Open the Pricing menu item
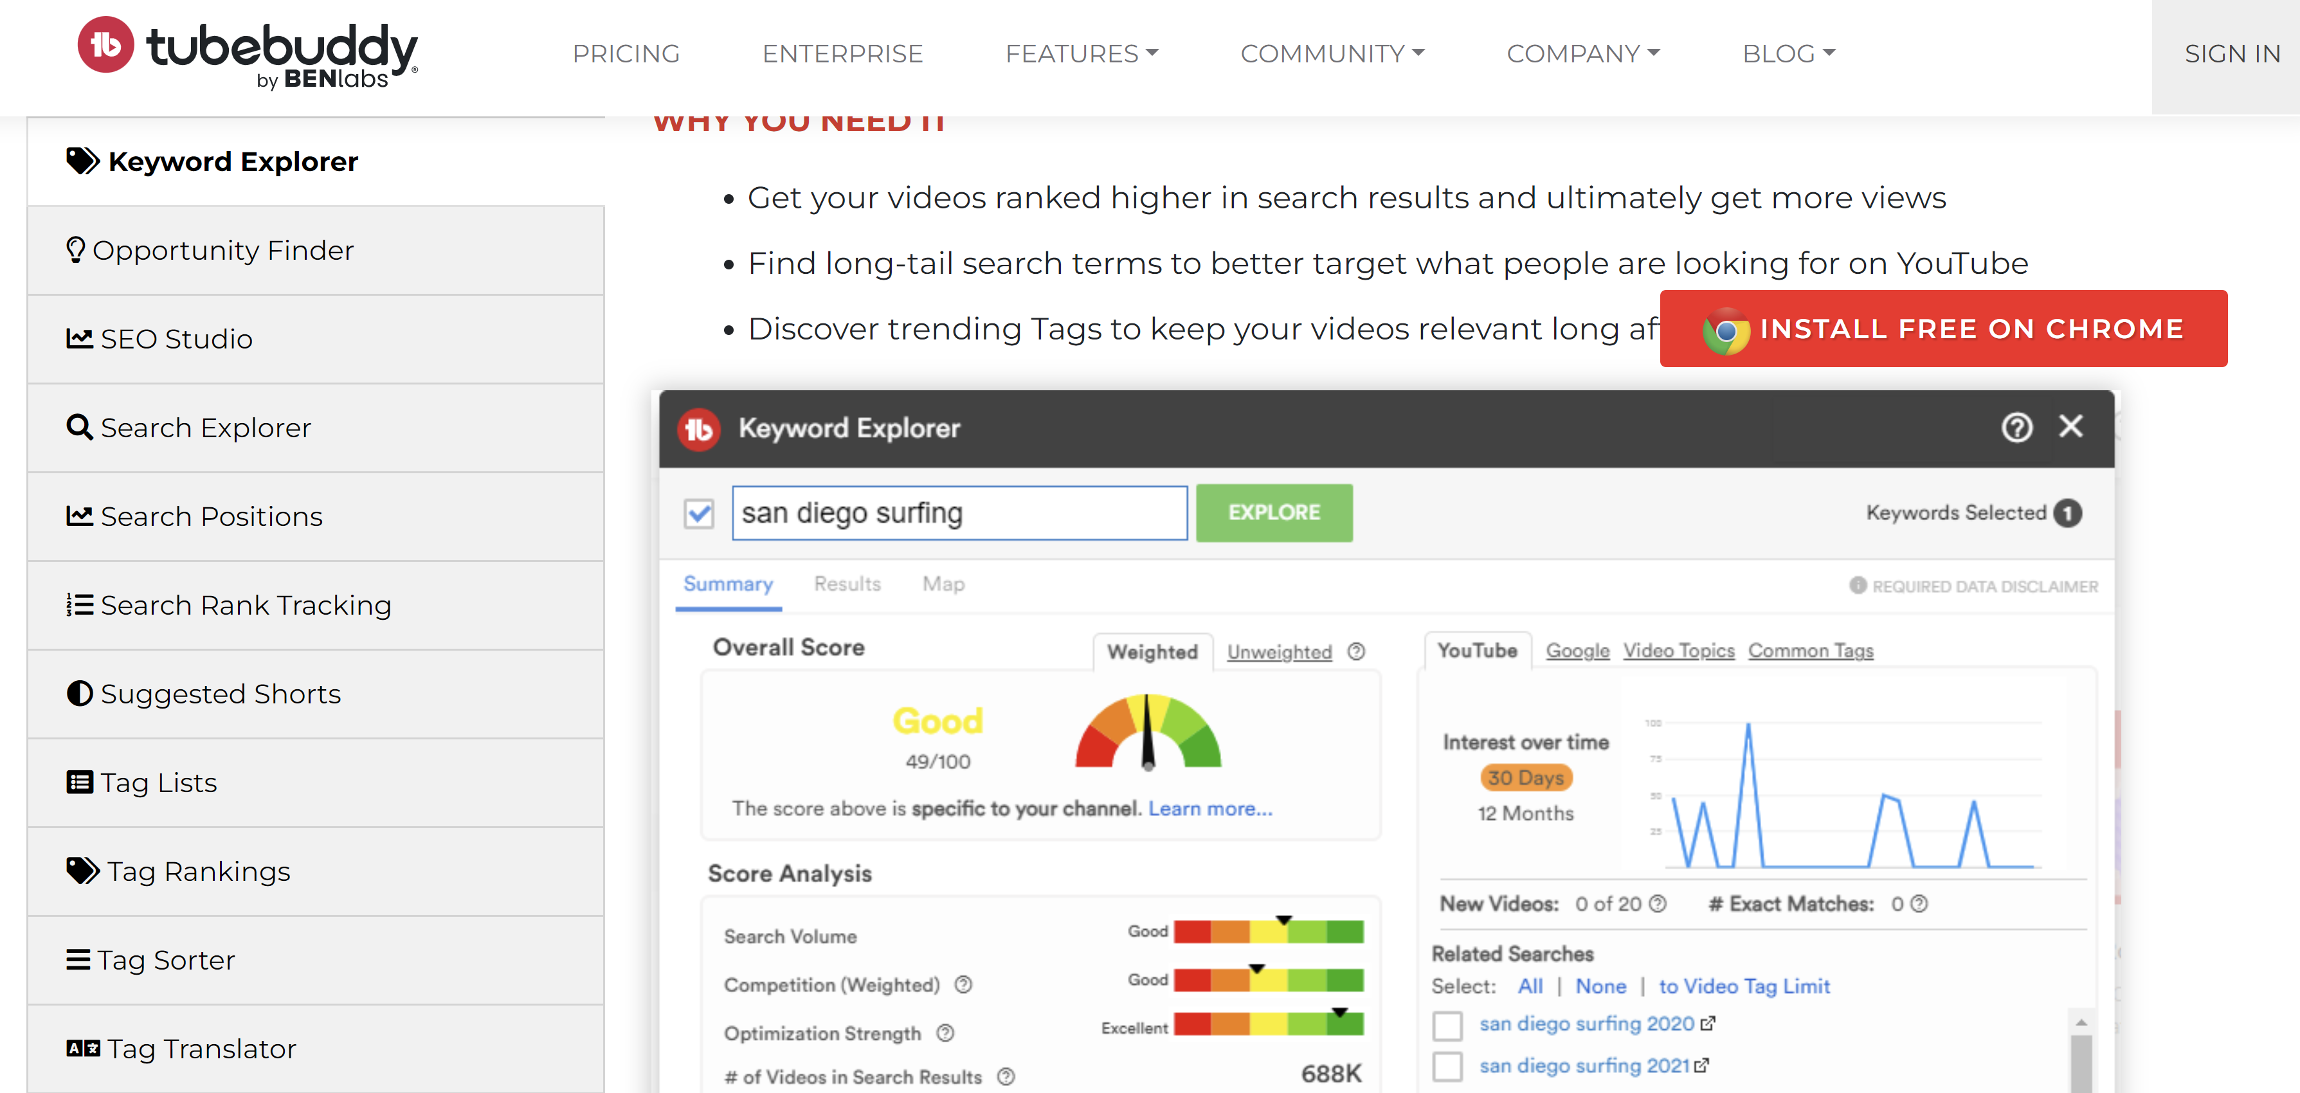The width and height of the screenshot is (2300, 1093). coord(626,53)
